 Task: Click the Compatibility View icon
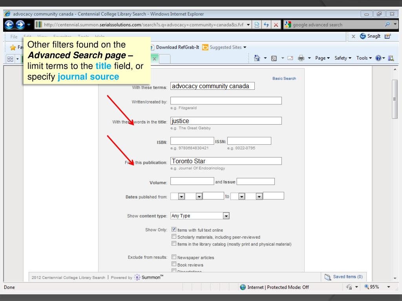click(257, 25)
